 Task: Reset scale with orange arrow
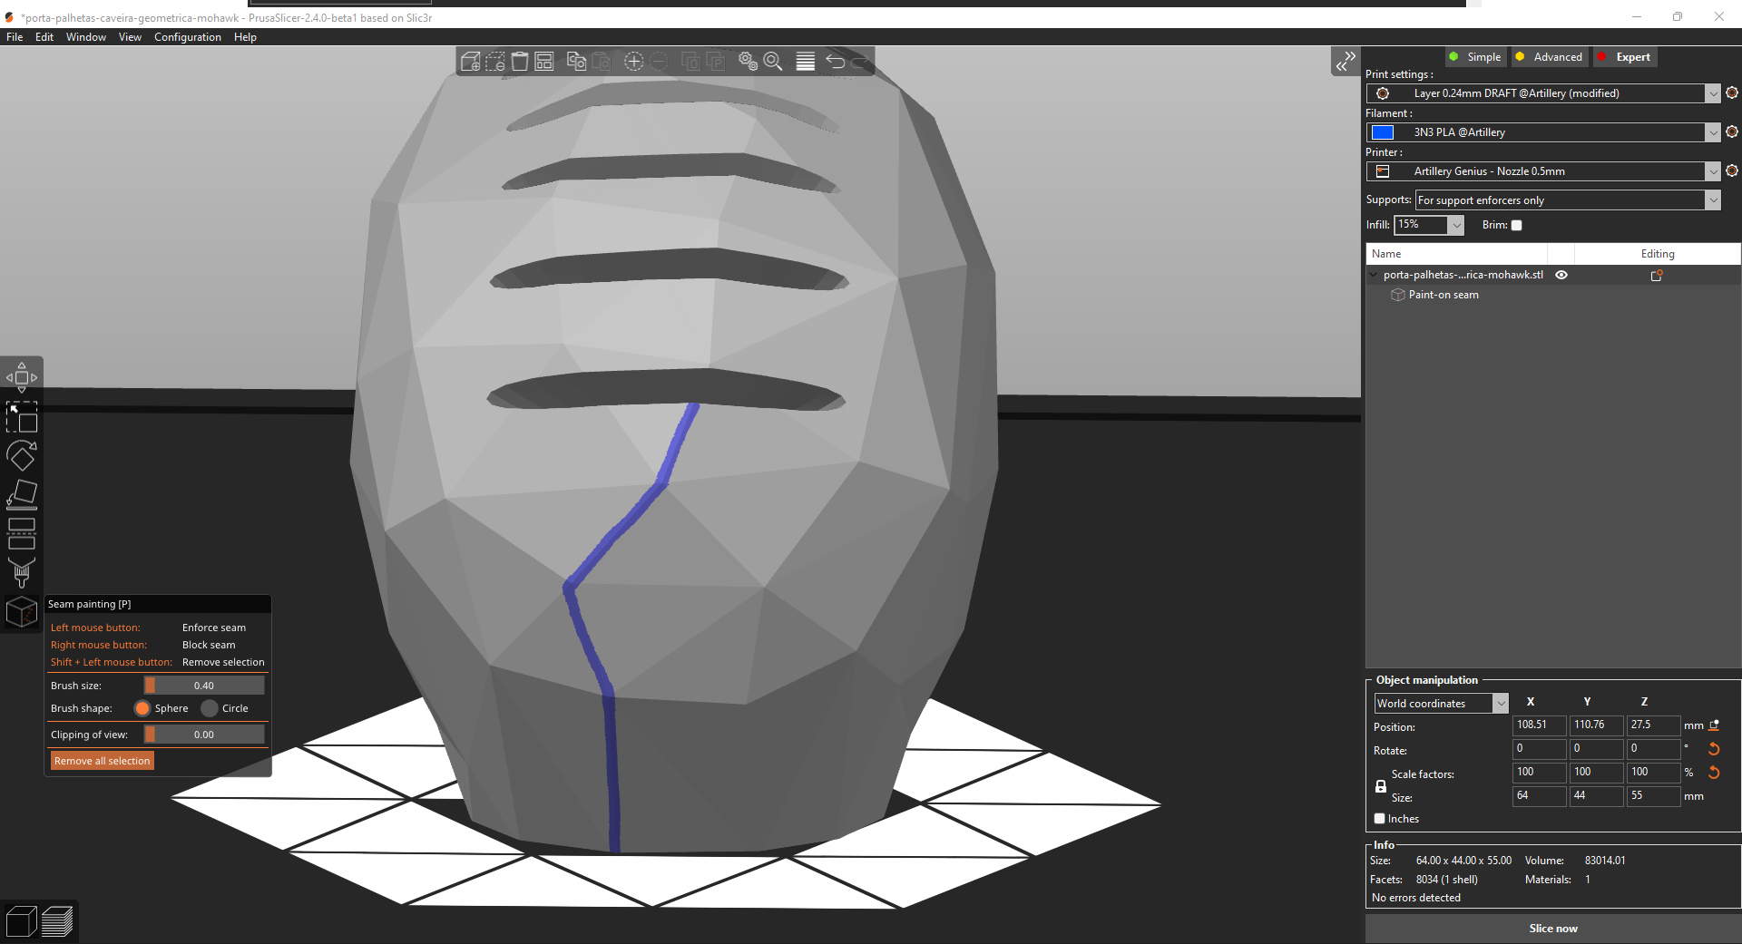click(1714, 773)
